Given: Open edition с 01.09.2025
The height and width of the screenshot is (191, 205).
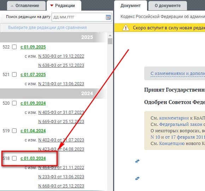Looking at the screenshot, I should point(33,47).
